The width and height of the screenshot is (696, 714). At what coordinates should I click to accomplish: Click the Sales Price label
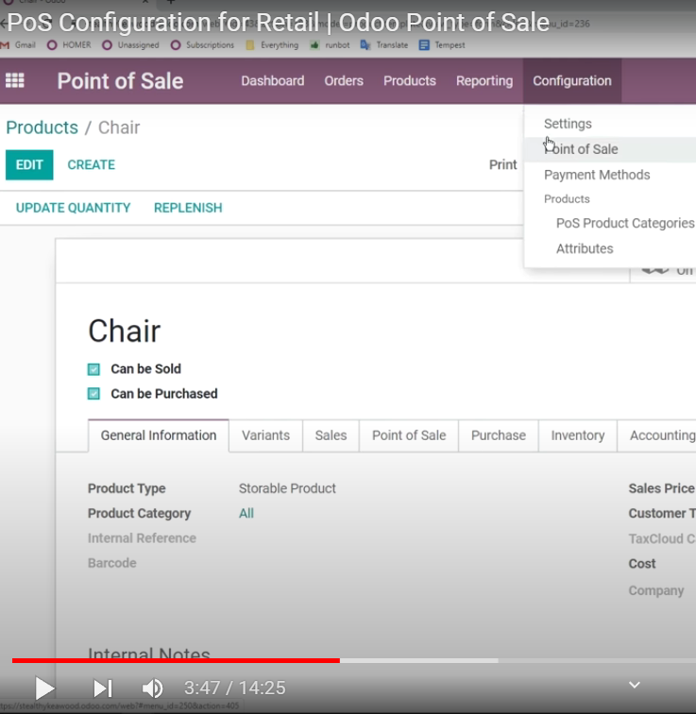click(661, 488)
